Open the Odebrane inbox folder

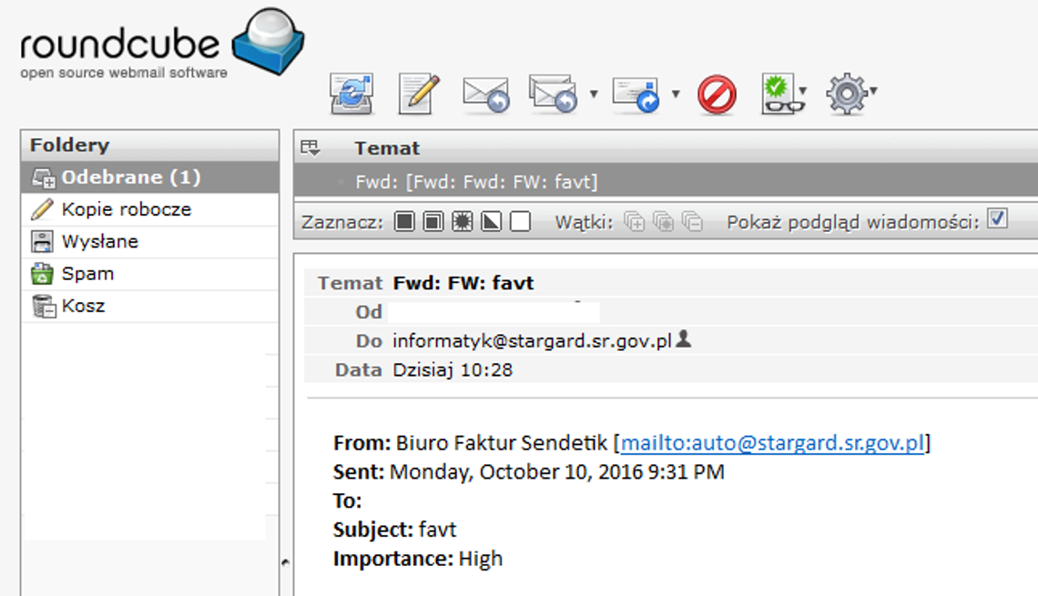click(x=130, y=177)
